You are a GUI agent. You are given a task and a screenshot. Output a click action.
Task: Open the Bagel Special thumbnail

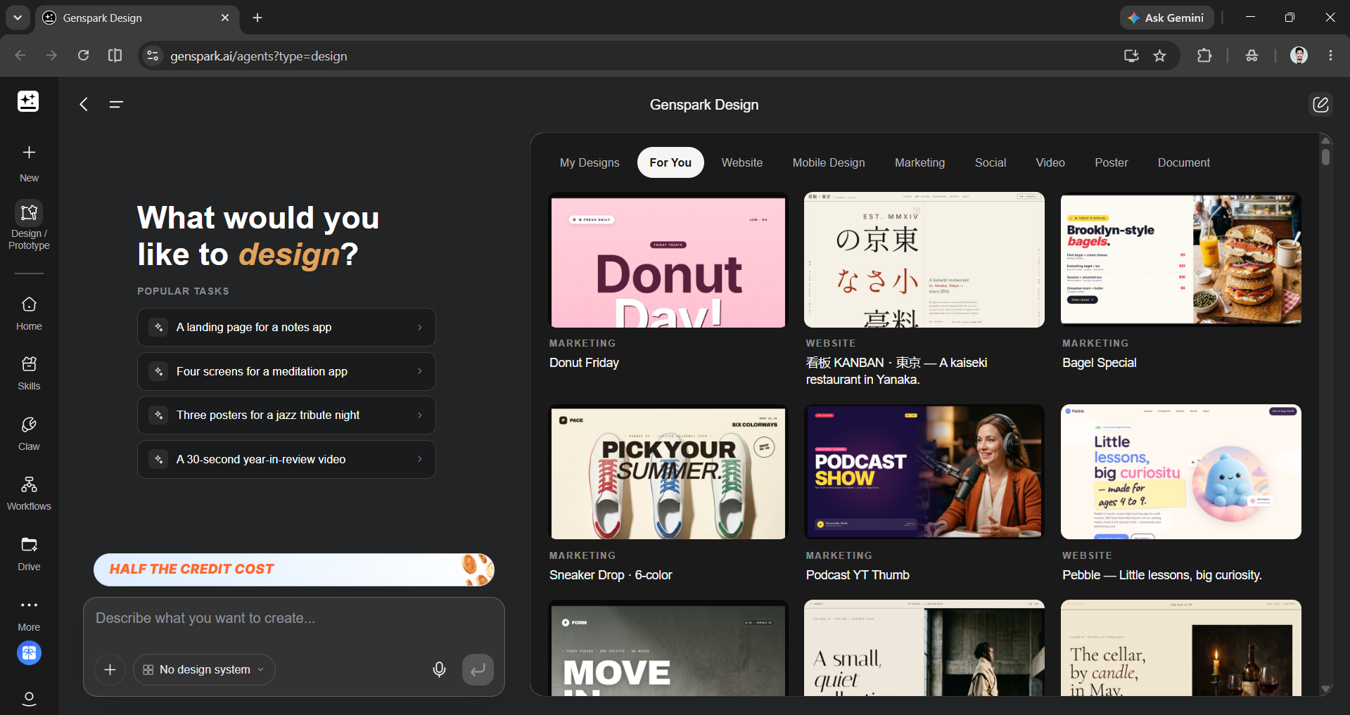click(x=1180, y=260)
